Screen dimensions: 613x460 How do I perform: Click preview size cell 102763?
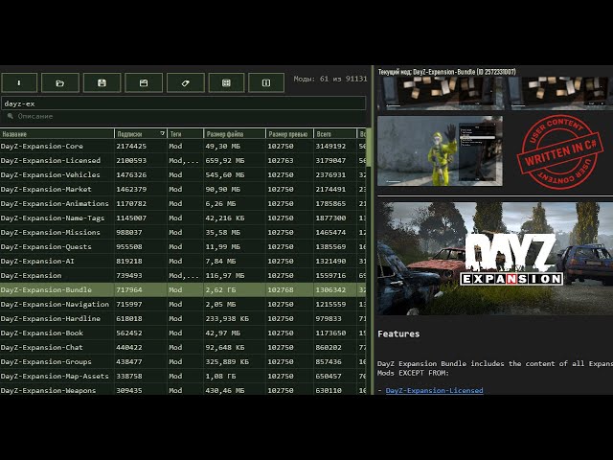click(x=281, y=161)
